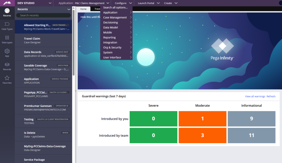
Task: Click the Pega logo icon
Action: click(x=7, y=3)
